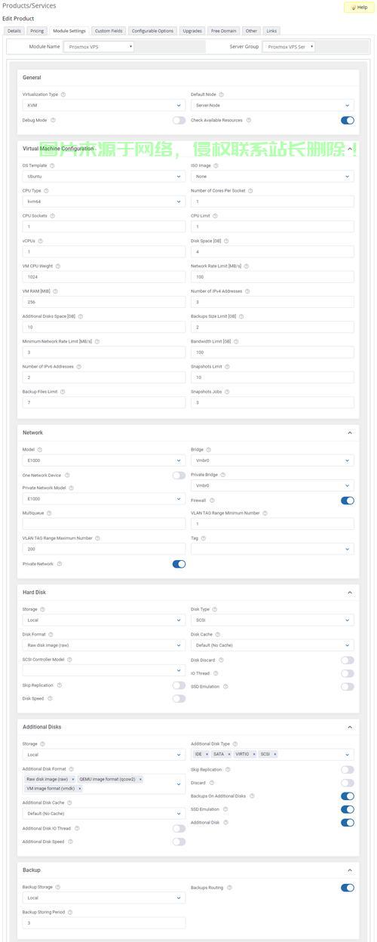Viewport: 377px width, 942px height.
Task: Collapse the Network section
Action: [x=350, y=433]
